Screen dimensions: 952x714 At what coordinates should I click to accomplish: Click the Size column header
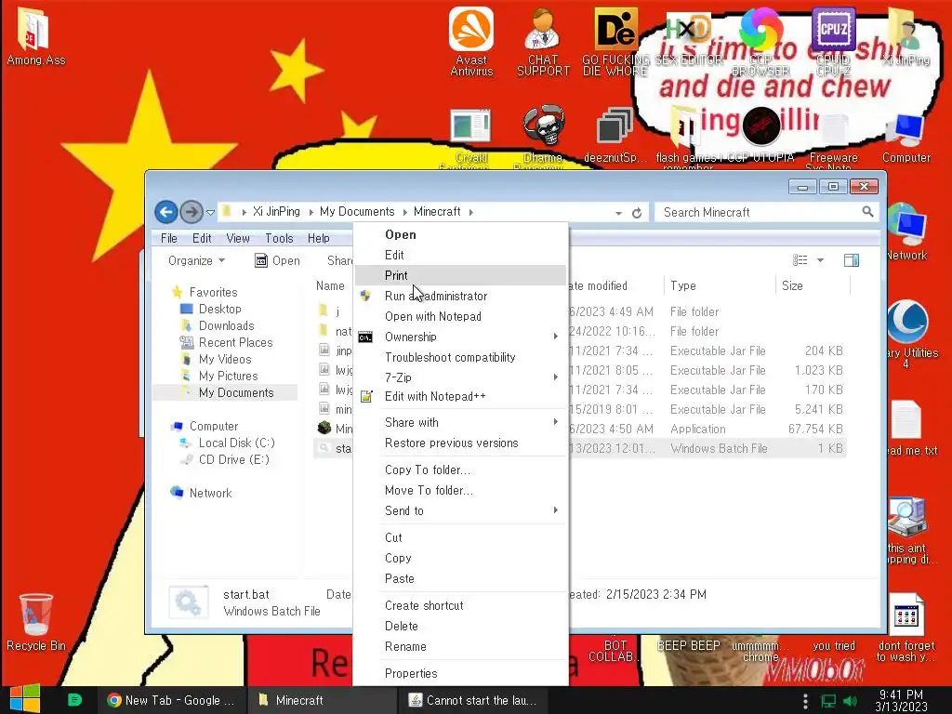tap(813, 285)
